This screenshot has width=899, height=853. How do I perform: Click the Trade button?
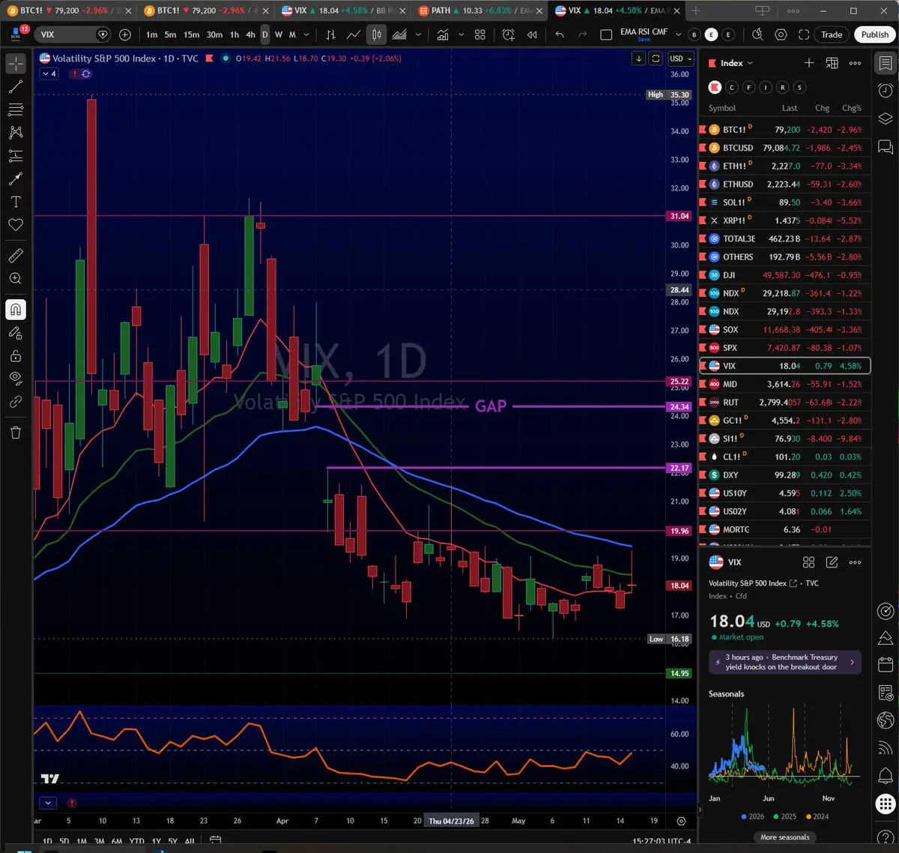(x=832, y=34)
